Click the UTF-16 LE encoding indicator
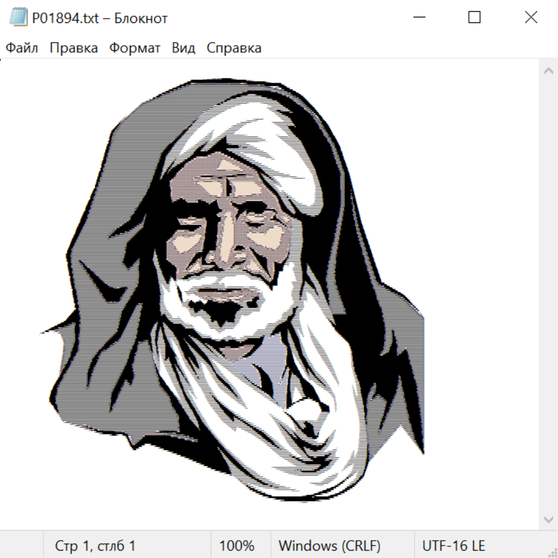Screen dimensions: 558x558 point(453,546)
